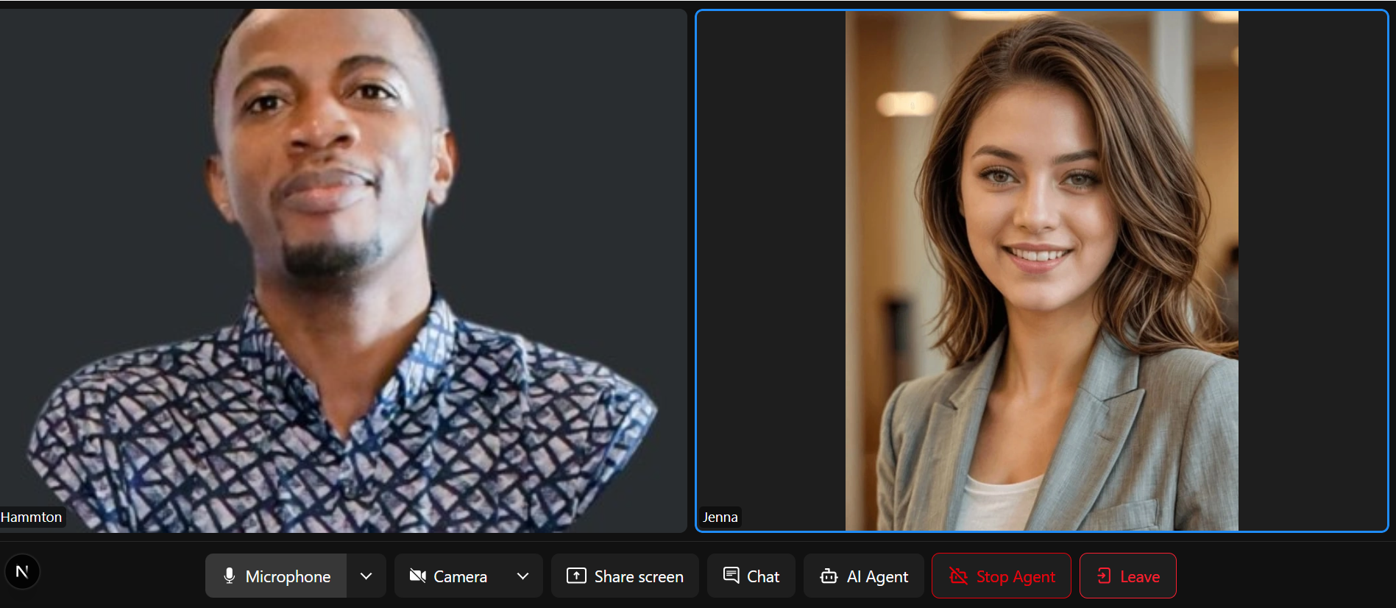Open the AI Agent options

[x=877, y=576]
